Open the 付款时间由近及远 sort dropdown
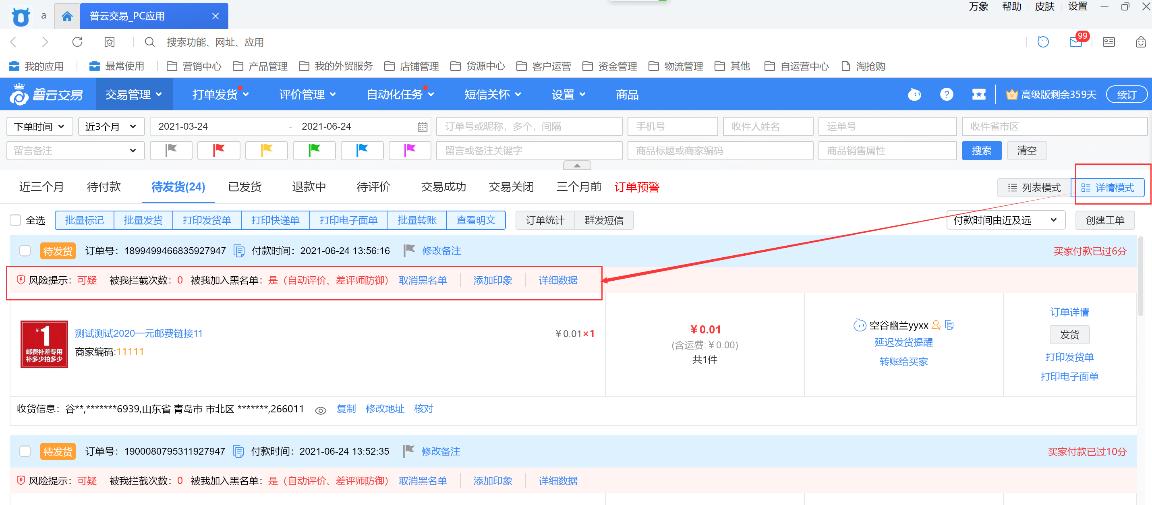 1005,220
